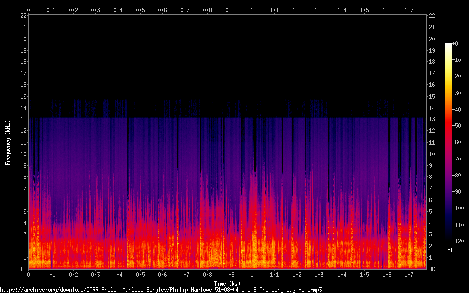Click the Time (ks) axis title

pos(227,283)
